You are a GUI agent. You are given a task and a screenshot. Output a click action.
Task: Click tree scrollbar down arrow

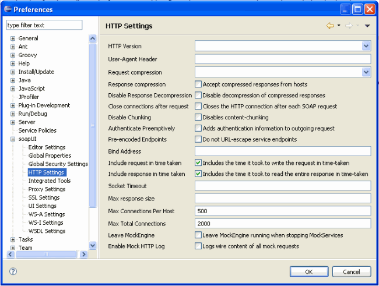[x=92, y=246]
